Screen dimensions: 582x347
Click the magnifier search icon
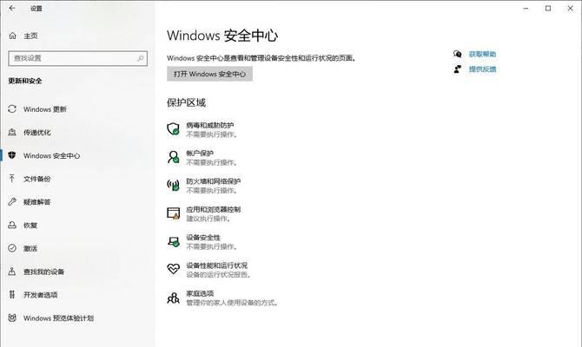click(141, 58)
